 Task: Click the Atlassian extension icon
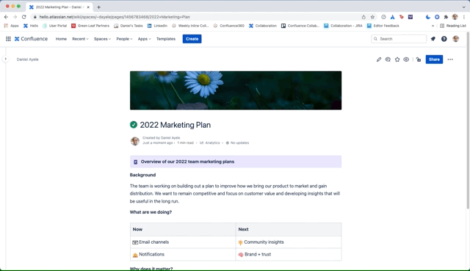(x=392, y=17)
